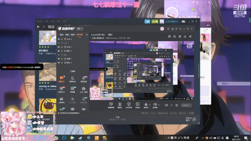Switch to 场景1 tab
The width and height of the screenshot is (251, 141).
pyautogui.click(x=62, y=35)
